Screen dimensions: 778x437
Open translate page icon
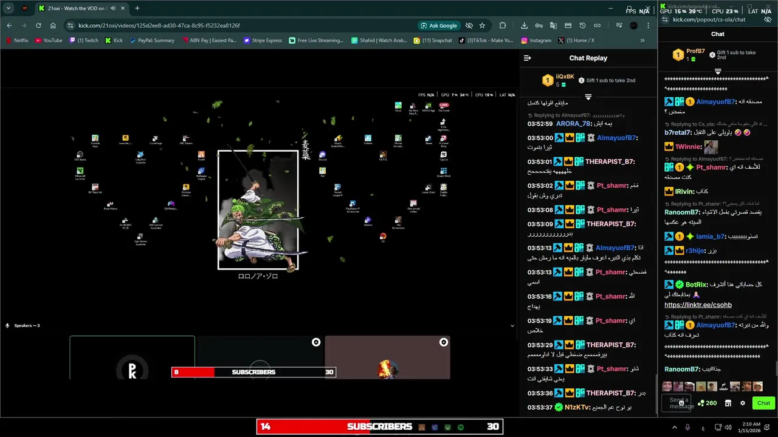pyautogui.click(x=553, y=25)
